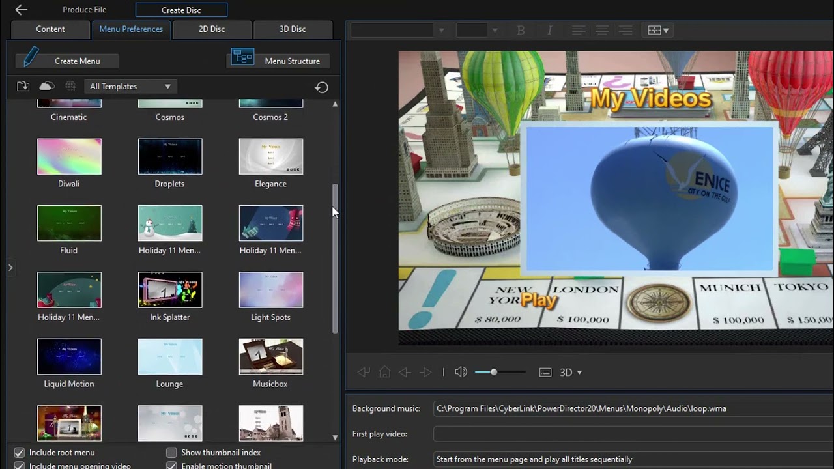Click the reset refresh icon

321,87
